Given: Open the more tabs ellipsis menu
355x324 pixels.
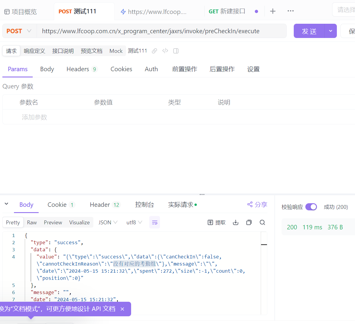Looking at the screenshot, I should point(290,11).
